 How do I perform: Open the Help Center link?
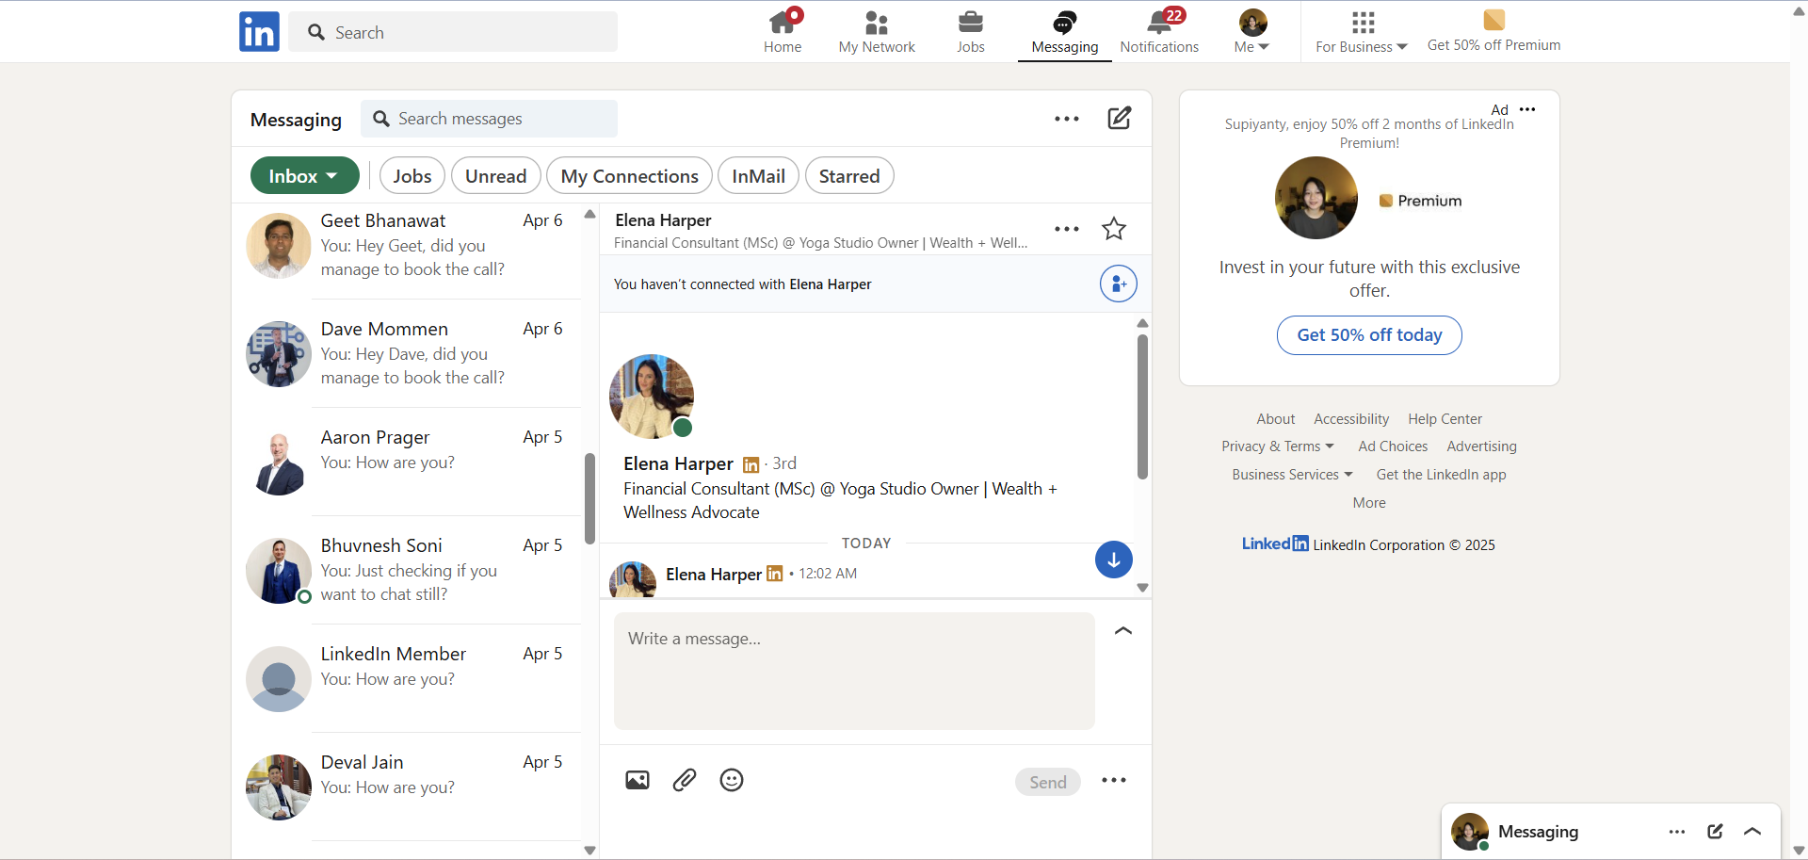1445,419
